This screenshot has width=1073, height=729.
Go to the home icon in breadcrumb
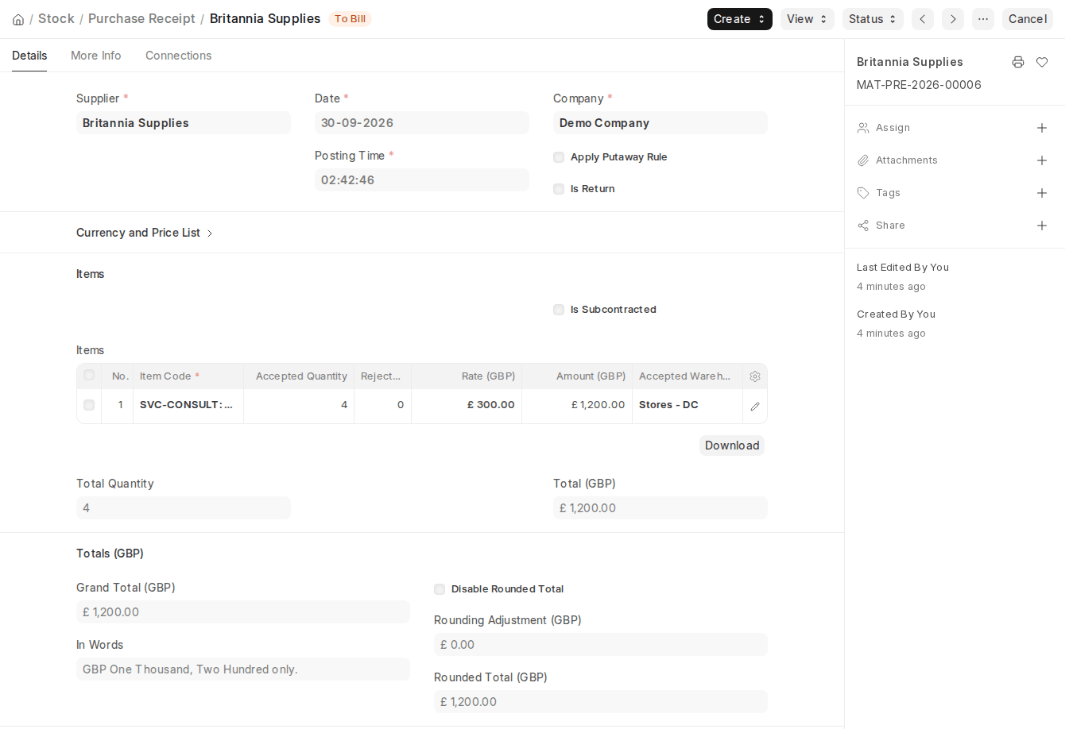(x=18, y=19)
